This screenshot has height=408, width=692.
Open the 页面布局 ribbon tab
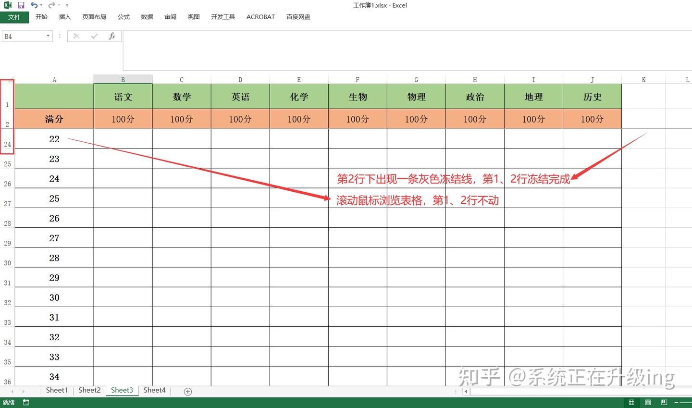point(94,17)
